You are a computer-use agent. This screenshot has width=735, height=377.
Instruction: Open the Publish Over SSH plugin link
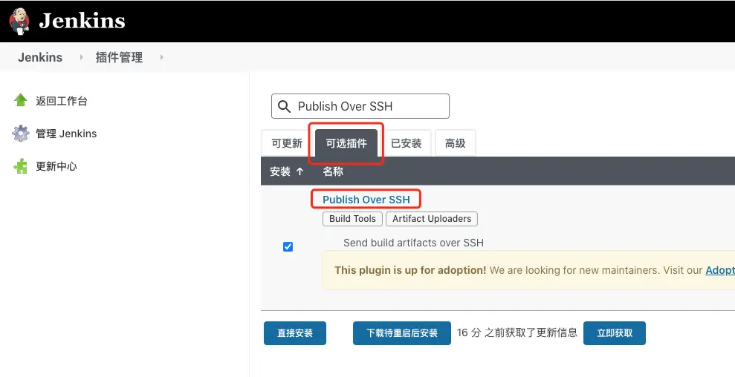click(366, 200)
